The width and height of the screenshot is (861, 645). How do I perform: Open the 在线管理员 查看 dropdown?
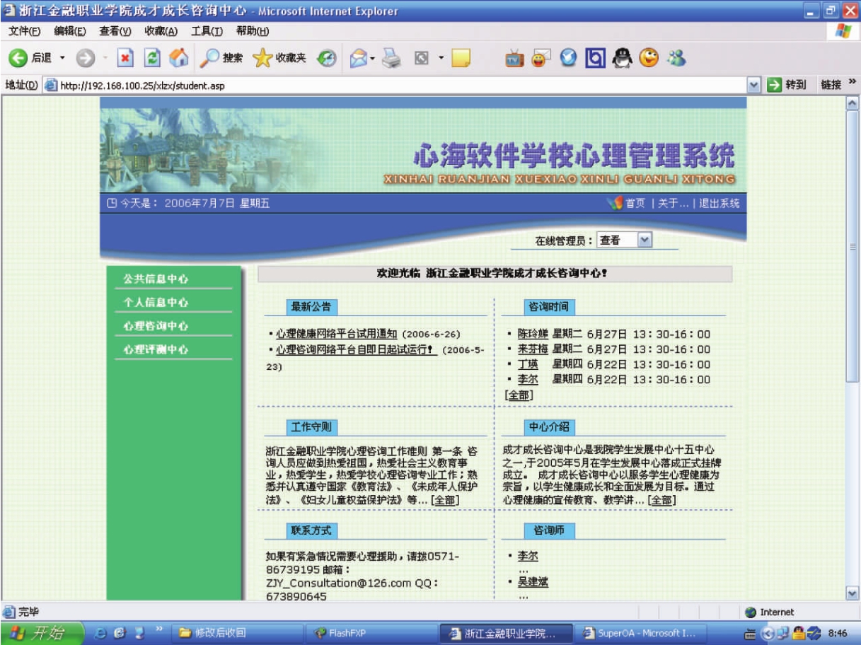pos(624,240)
